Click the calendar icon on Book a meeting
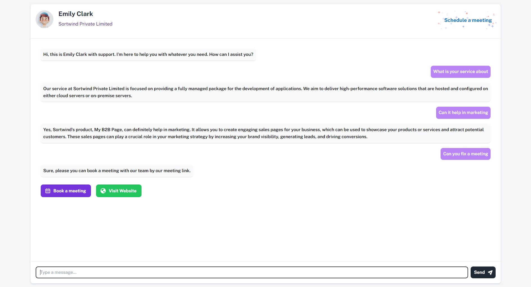The width and height of the screenshot is (531, 287). 48,191
